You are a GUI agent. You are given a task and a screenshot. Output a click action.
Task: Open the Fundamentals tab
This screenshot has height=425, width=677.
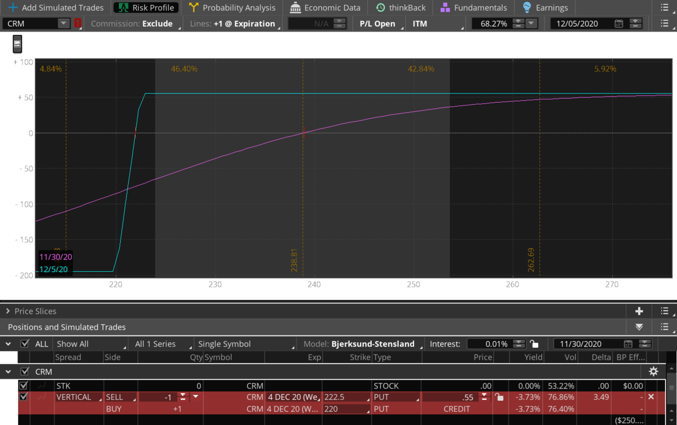click(473, 8)
